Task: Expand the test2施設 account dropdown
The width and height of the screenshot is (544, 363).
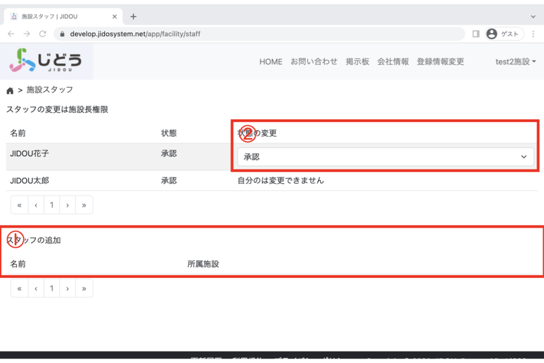Action: 515,62
